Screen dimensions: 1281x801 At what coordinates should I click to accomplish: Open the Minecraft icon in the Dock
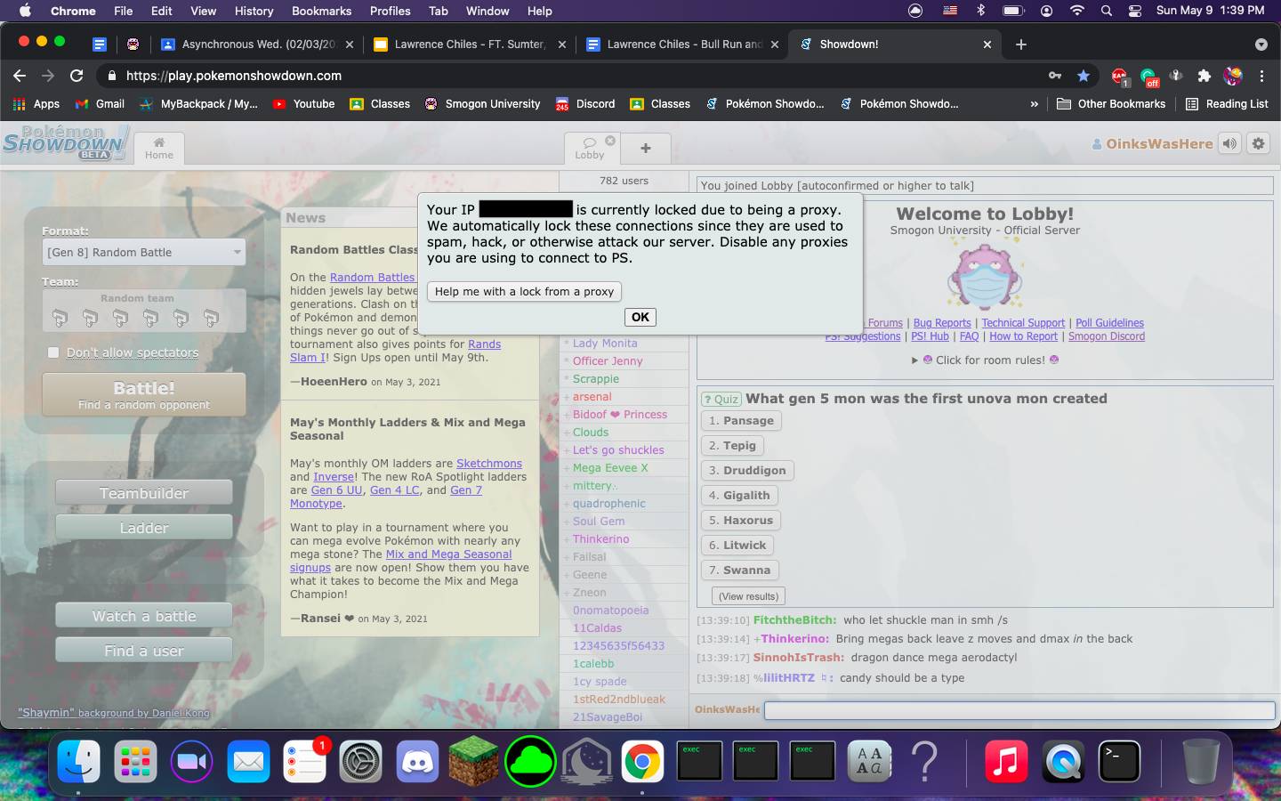click(473, 762)
